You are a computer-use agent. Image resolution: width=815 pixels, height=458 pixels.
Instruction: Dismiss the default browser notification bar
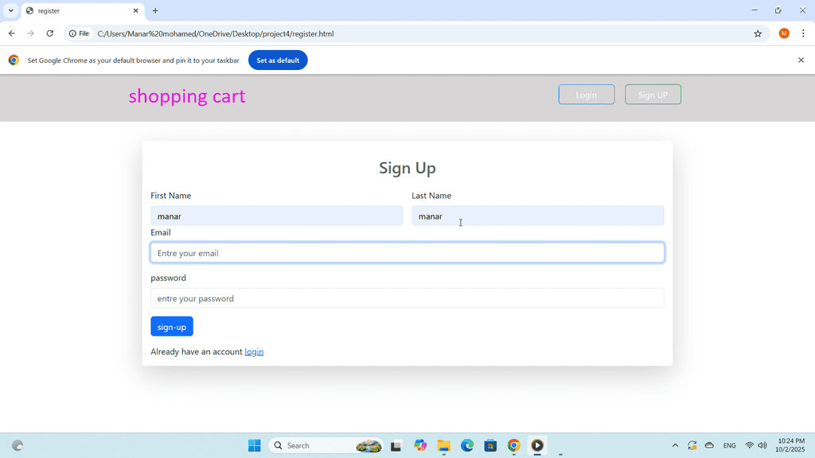pyautogui.click(x=801, y=60)
